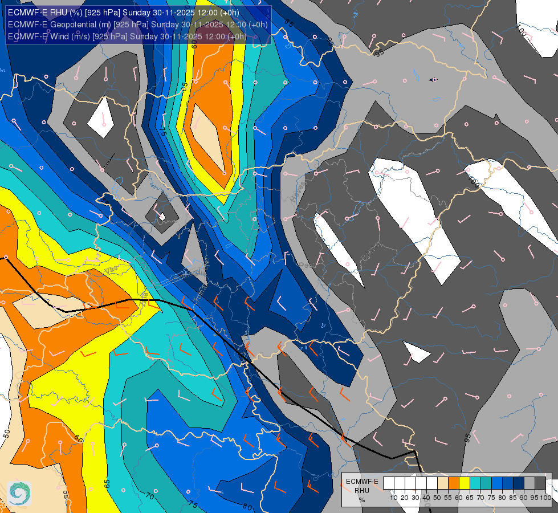Image resolution: width=558 pixels, height=513 pixels.
Task: Pick the bright blue 75–80 legend swatch
Action: point(497,483)
